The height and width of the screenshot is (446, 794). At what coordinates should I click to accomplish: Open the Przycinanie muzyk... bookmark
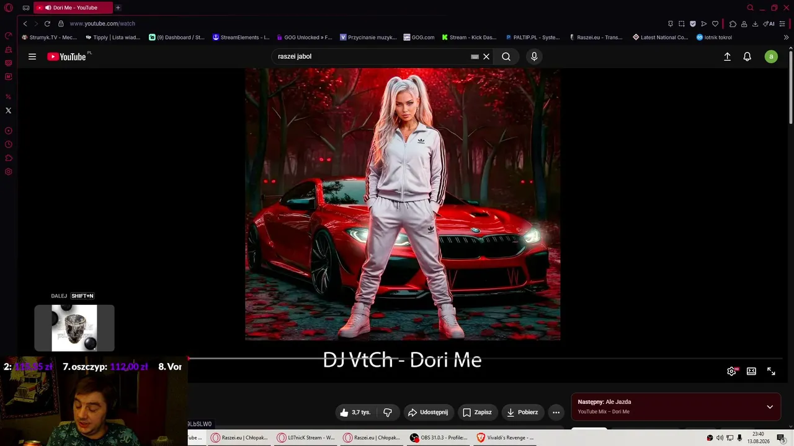368,37
